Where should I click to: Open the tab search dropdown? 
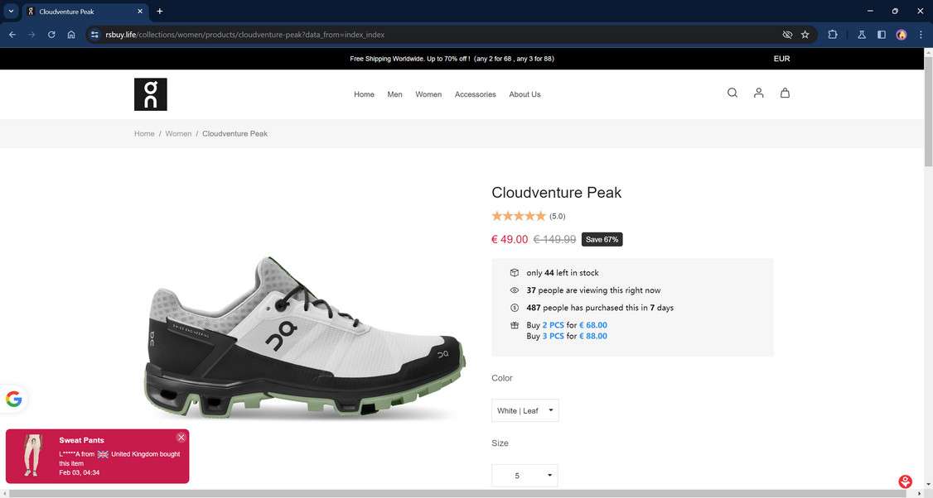pos(11,12)
